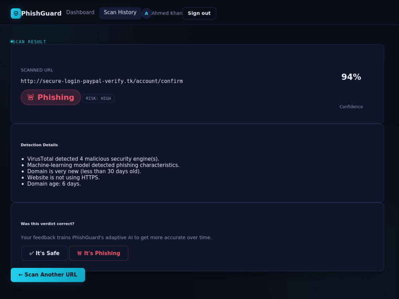Click the Ahmed Khan username
399x299 pixels.
167,13
